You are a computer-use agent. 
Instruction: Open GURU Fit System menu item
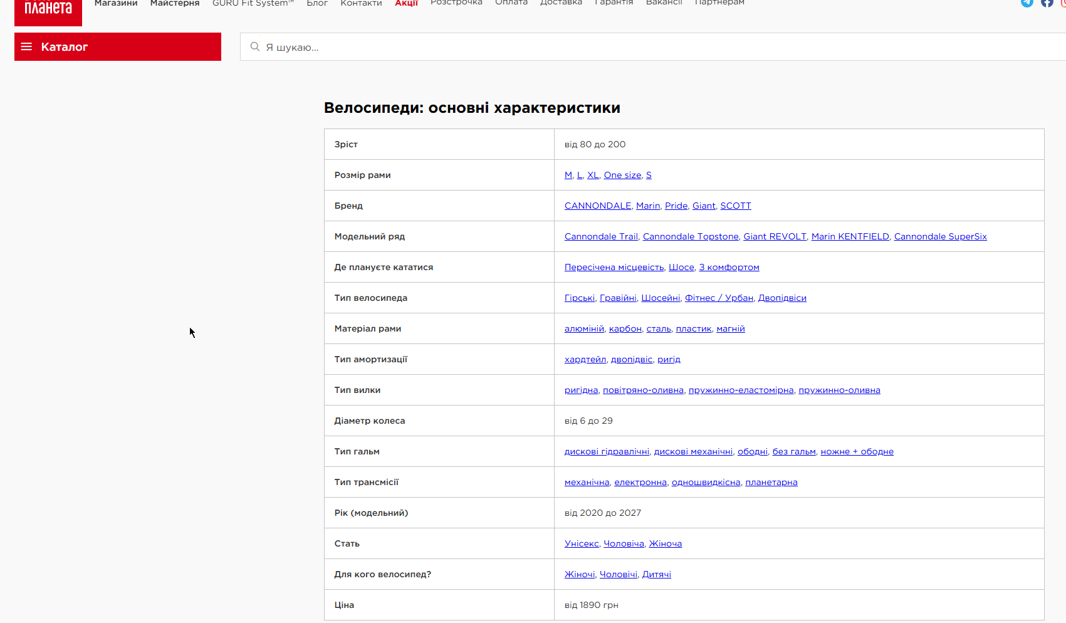coord(253,3)
